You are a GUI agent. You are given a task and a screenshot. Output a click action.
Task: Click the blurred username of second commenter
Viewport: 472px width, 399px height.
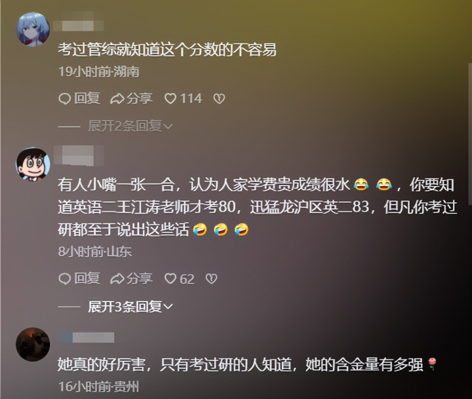tap(79, 155)
